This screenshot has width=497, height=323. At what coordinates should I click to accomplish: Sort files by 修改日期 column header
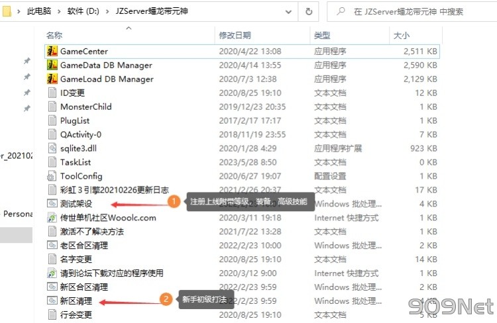coord(235,35)
